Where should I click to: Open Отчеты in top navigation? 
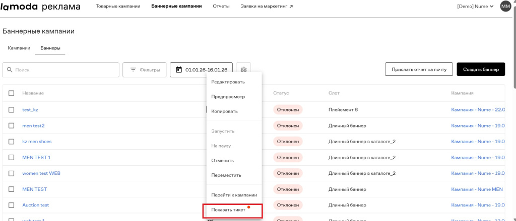tap(221, 6)
